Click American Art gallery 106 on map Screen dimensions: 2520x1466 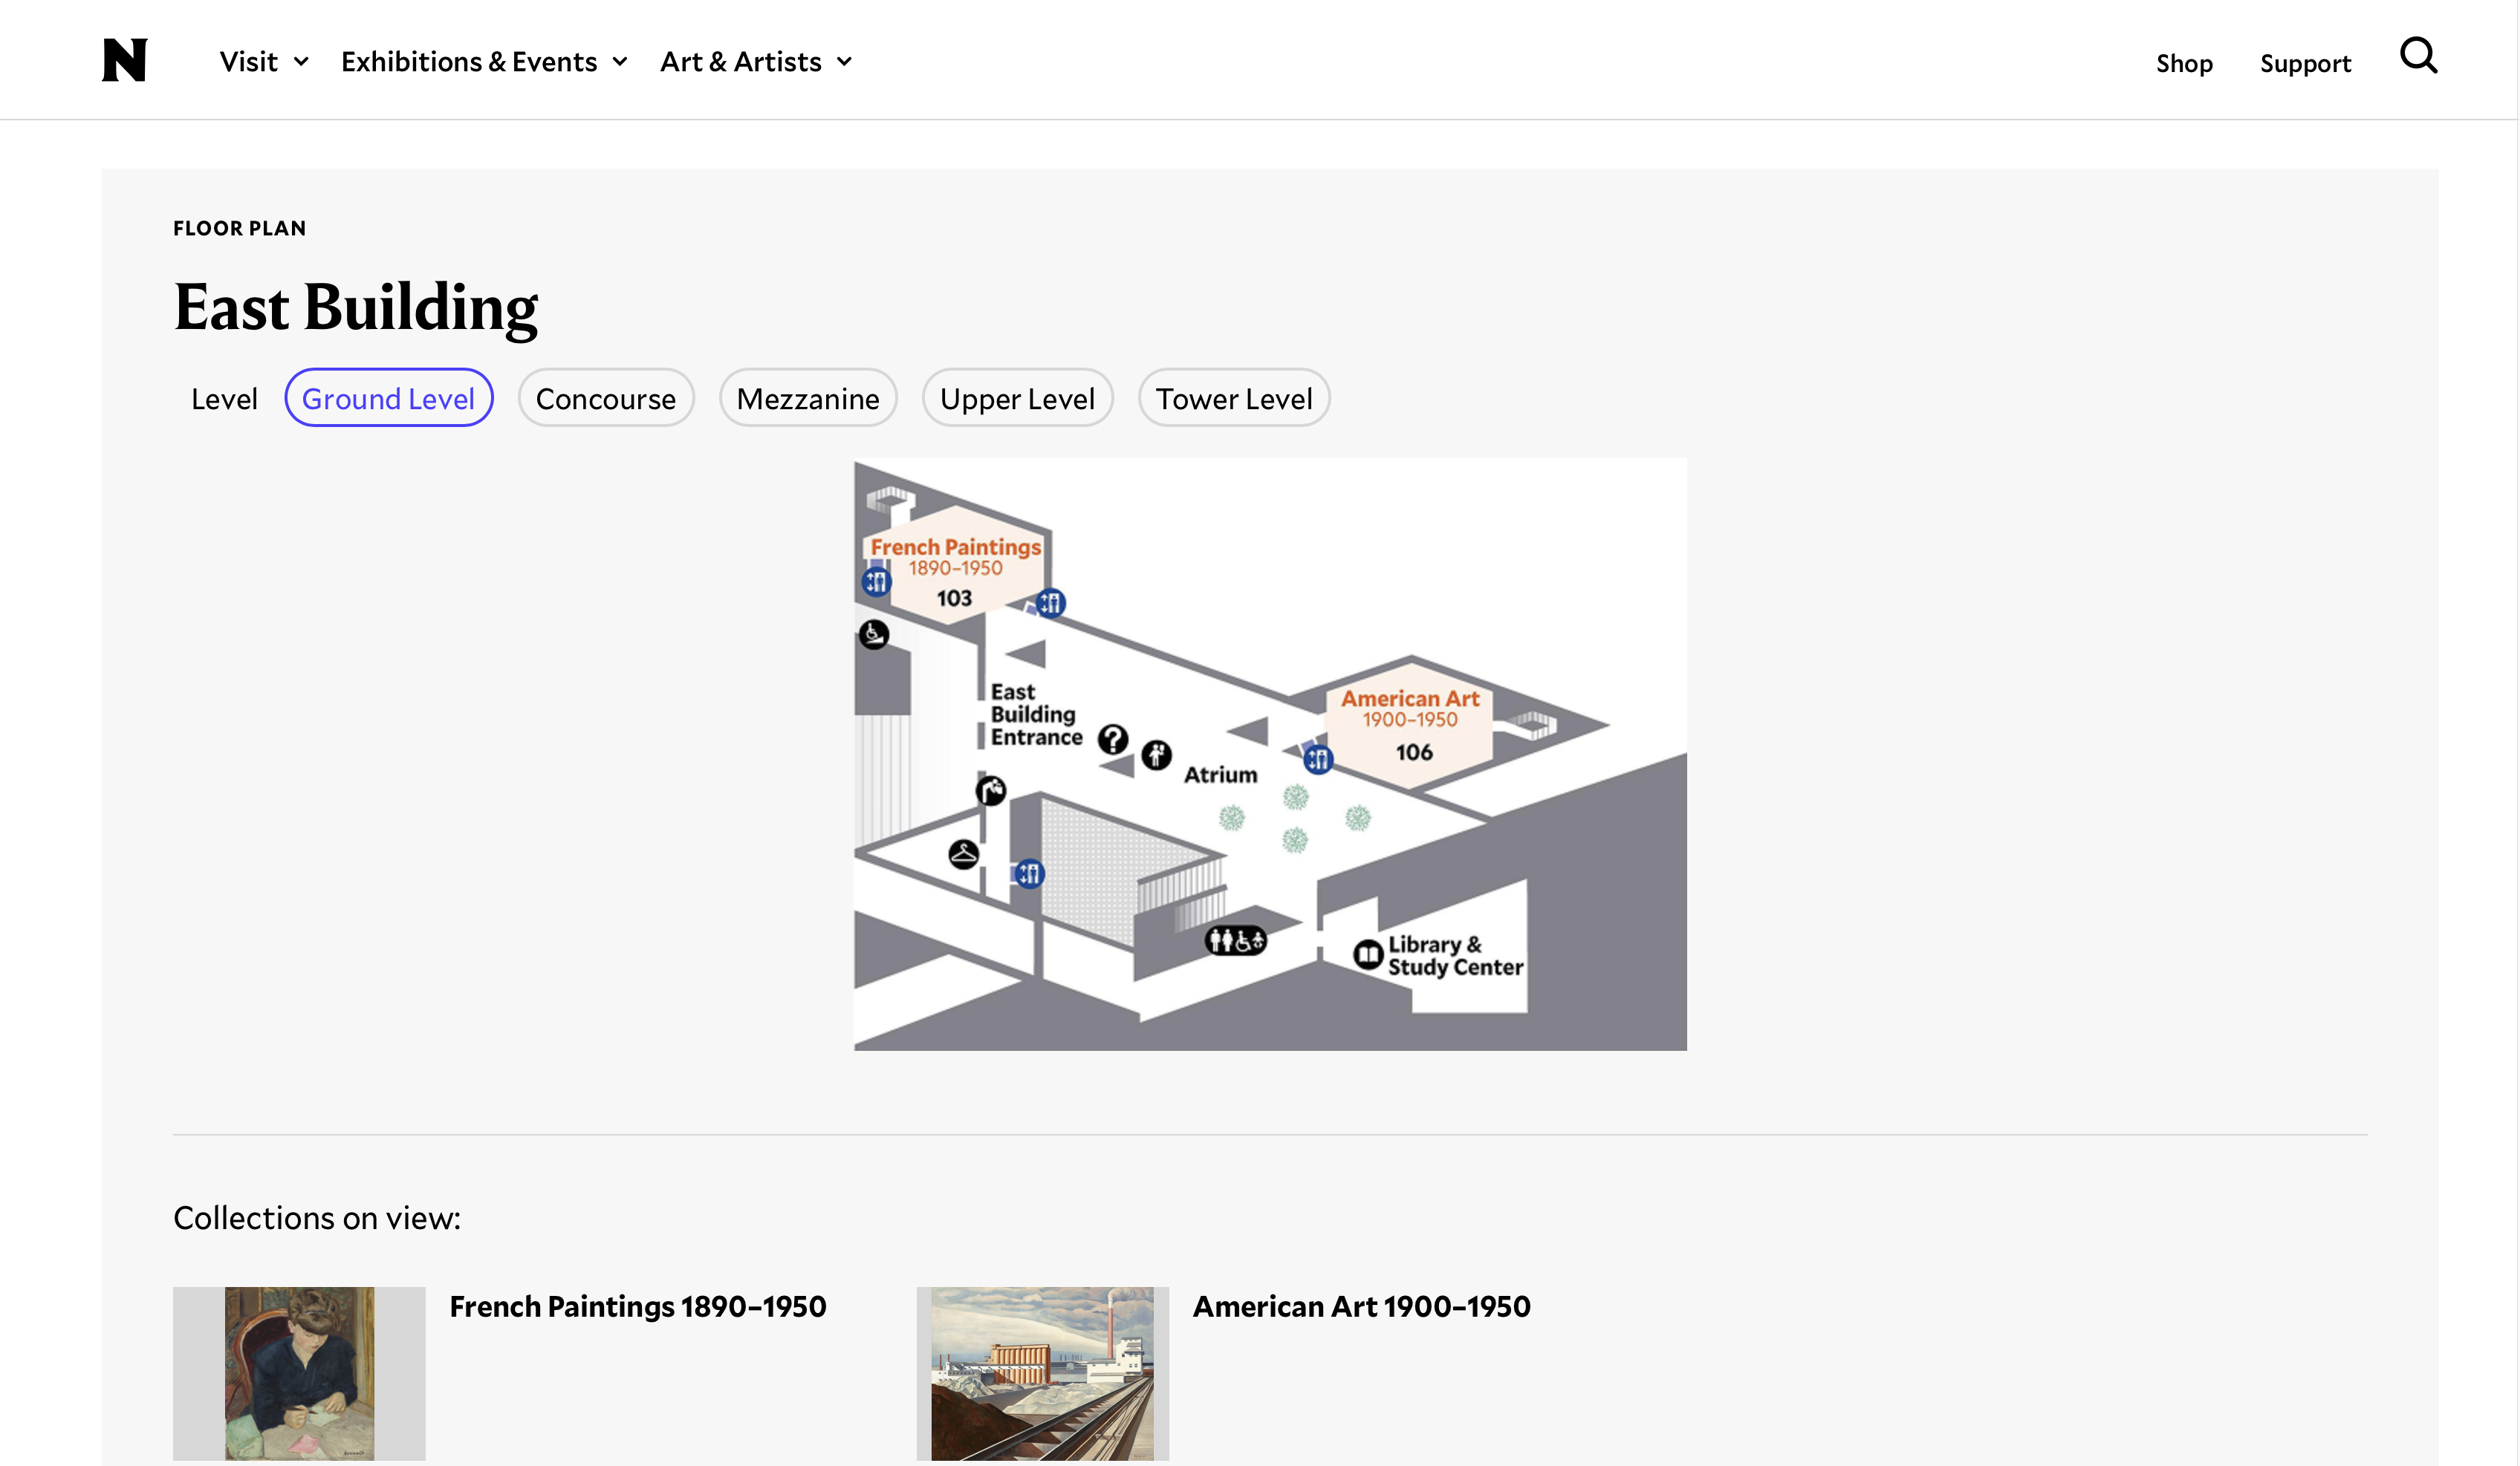1411,725
